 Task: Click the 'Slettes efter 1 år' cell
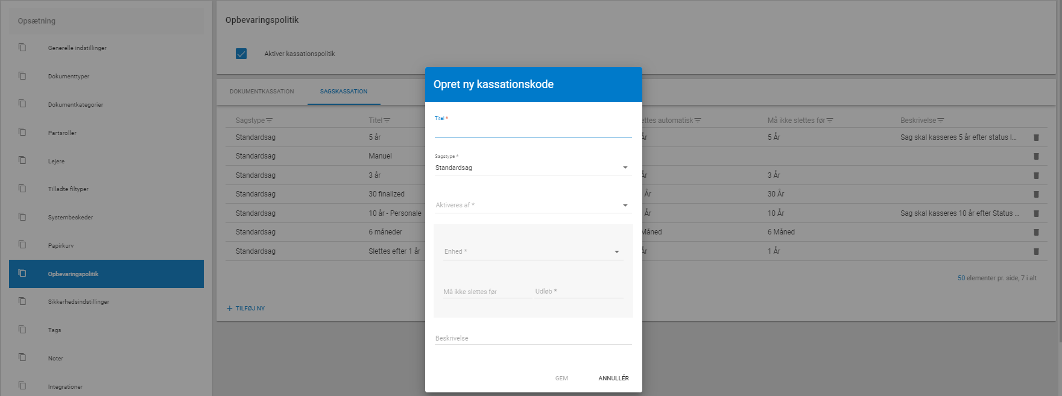394,251
